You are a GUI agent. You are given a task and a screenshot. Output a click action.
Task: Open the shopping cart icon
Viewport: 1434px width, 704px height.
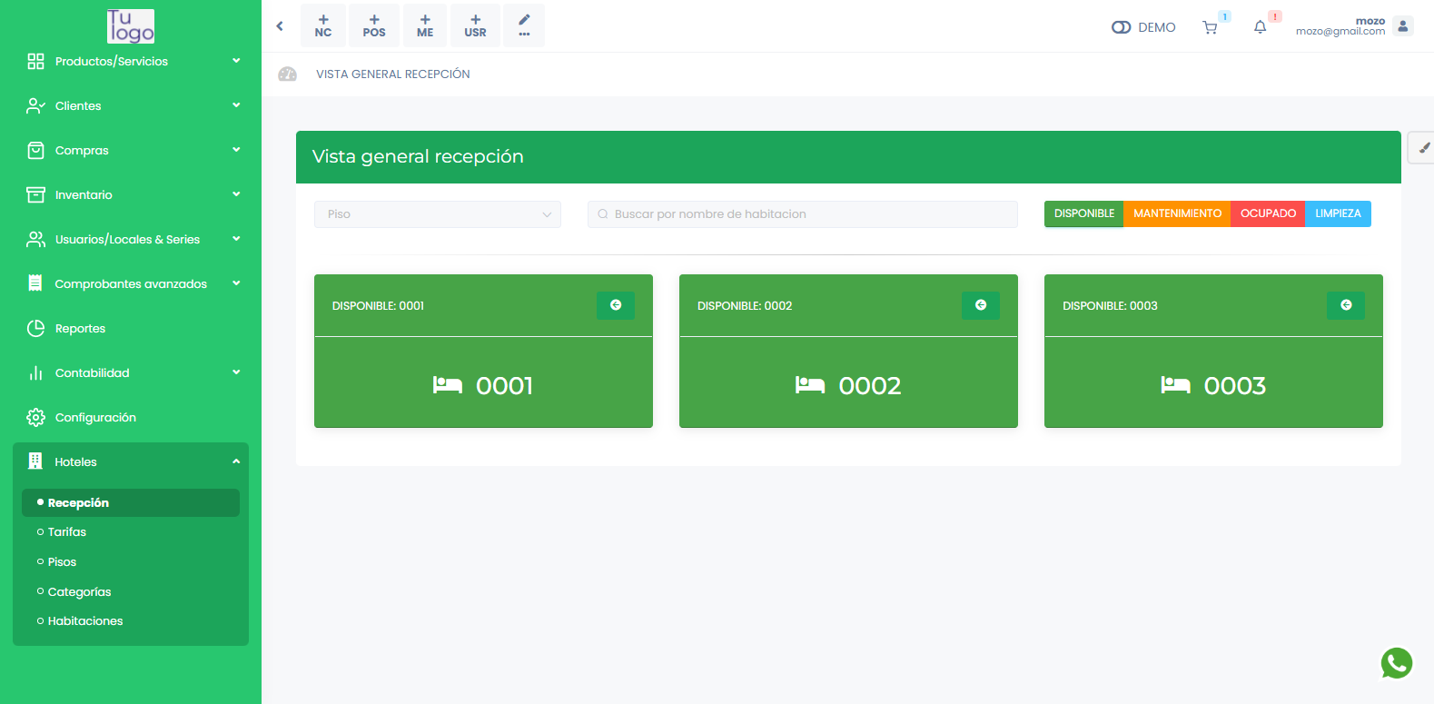pyautogui.click(x=1210, y=27)
